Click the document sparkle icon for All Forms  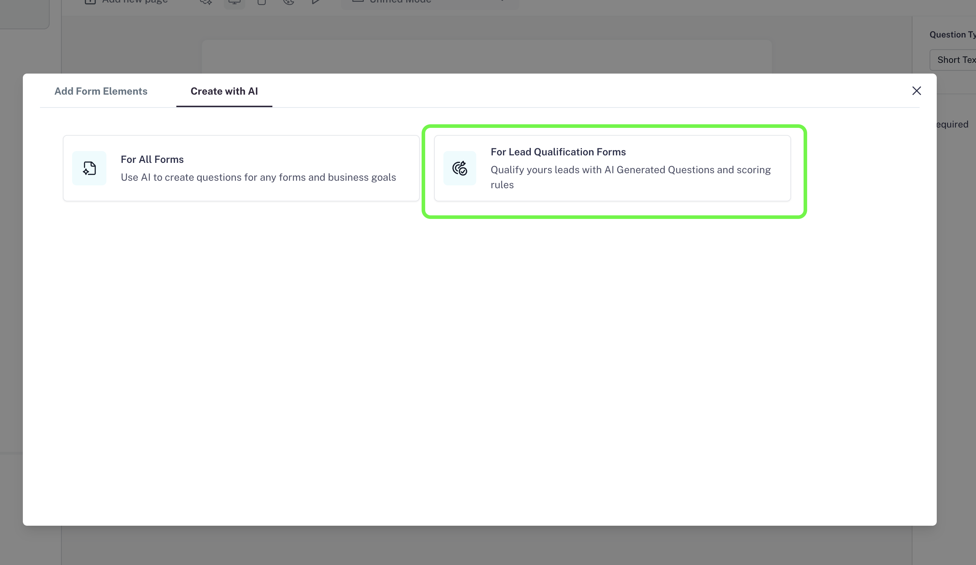point(89,168)
